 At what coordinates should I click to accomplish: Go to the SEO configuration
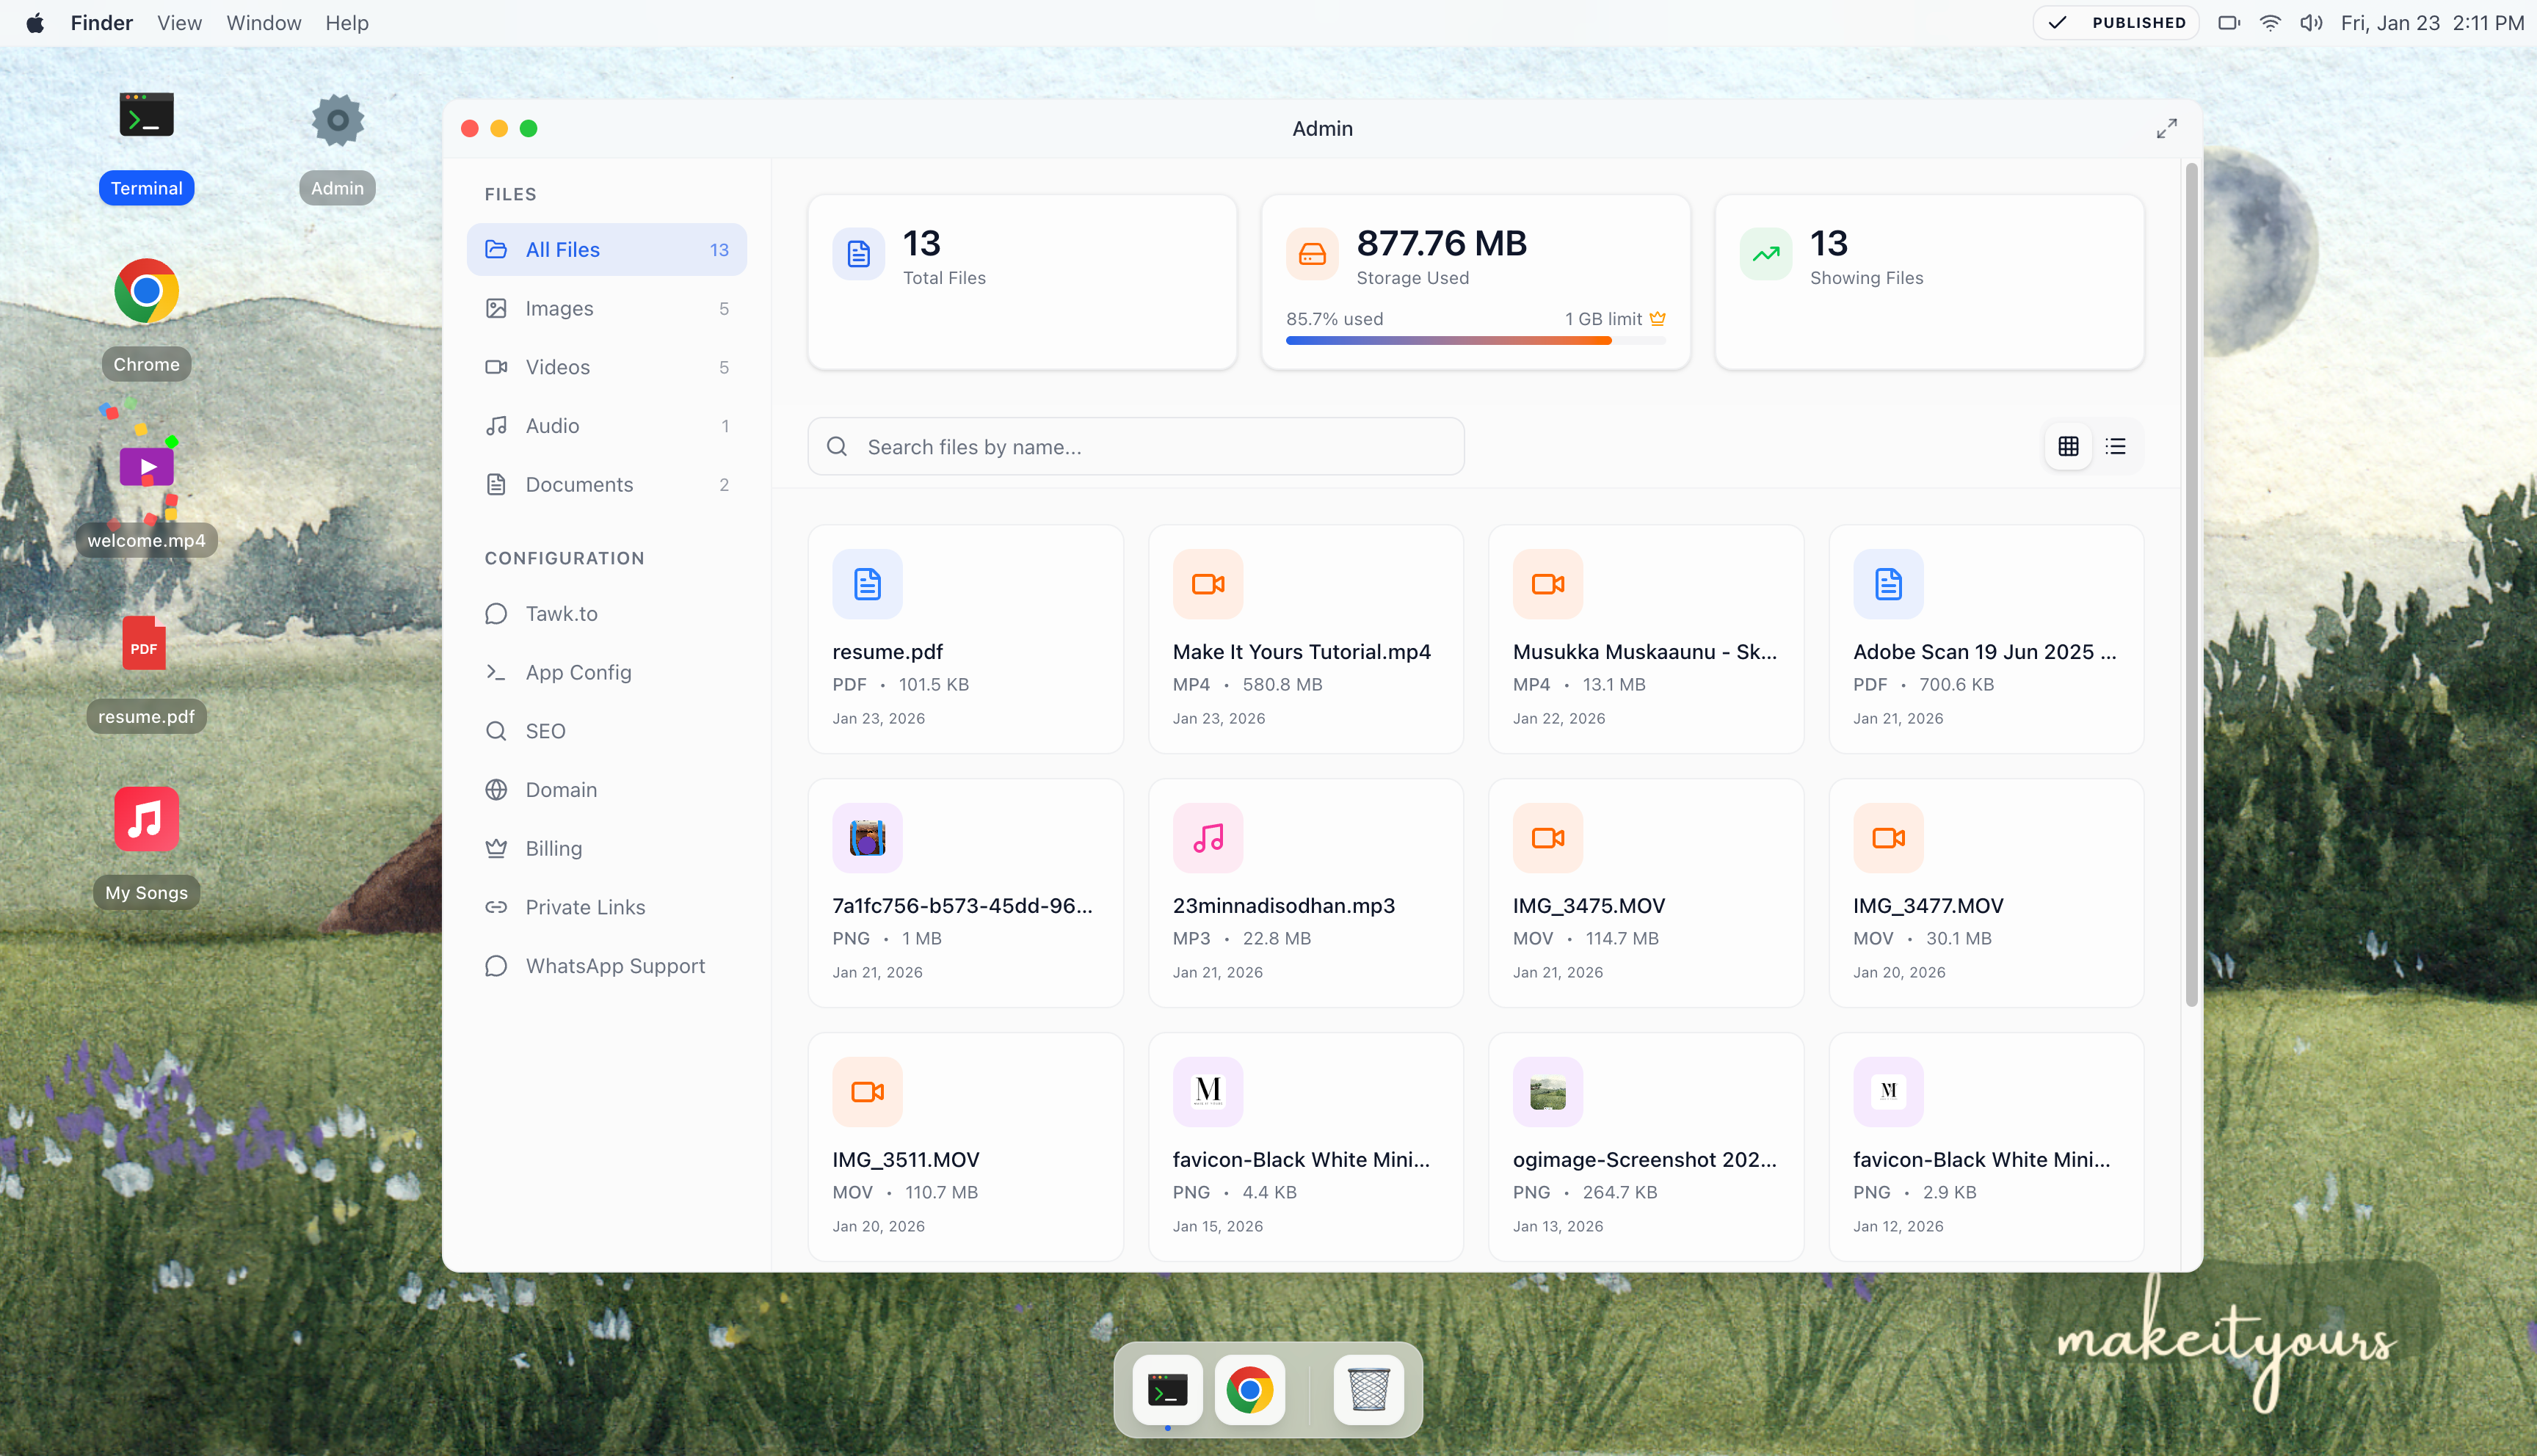click(545, 731)
